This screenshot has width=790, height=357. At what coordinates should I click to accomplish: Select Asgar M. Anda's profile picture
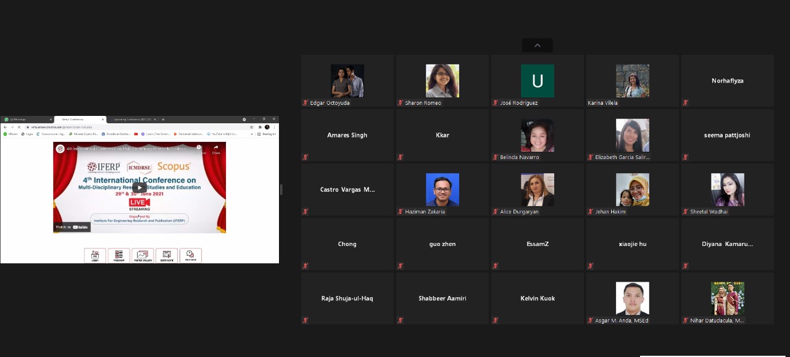(633, 298)
